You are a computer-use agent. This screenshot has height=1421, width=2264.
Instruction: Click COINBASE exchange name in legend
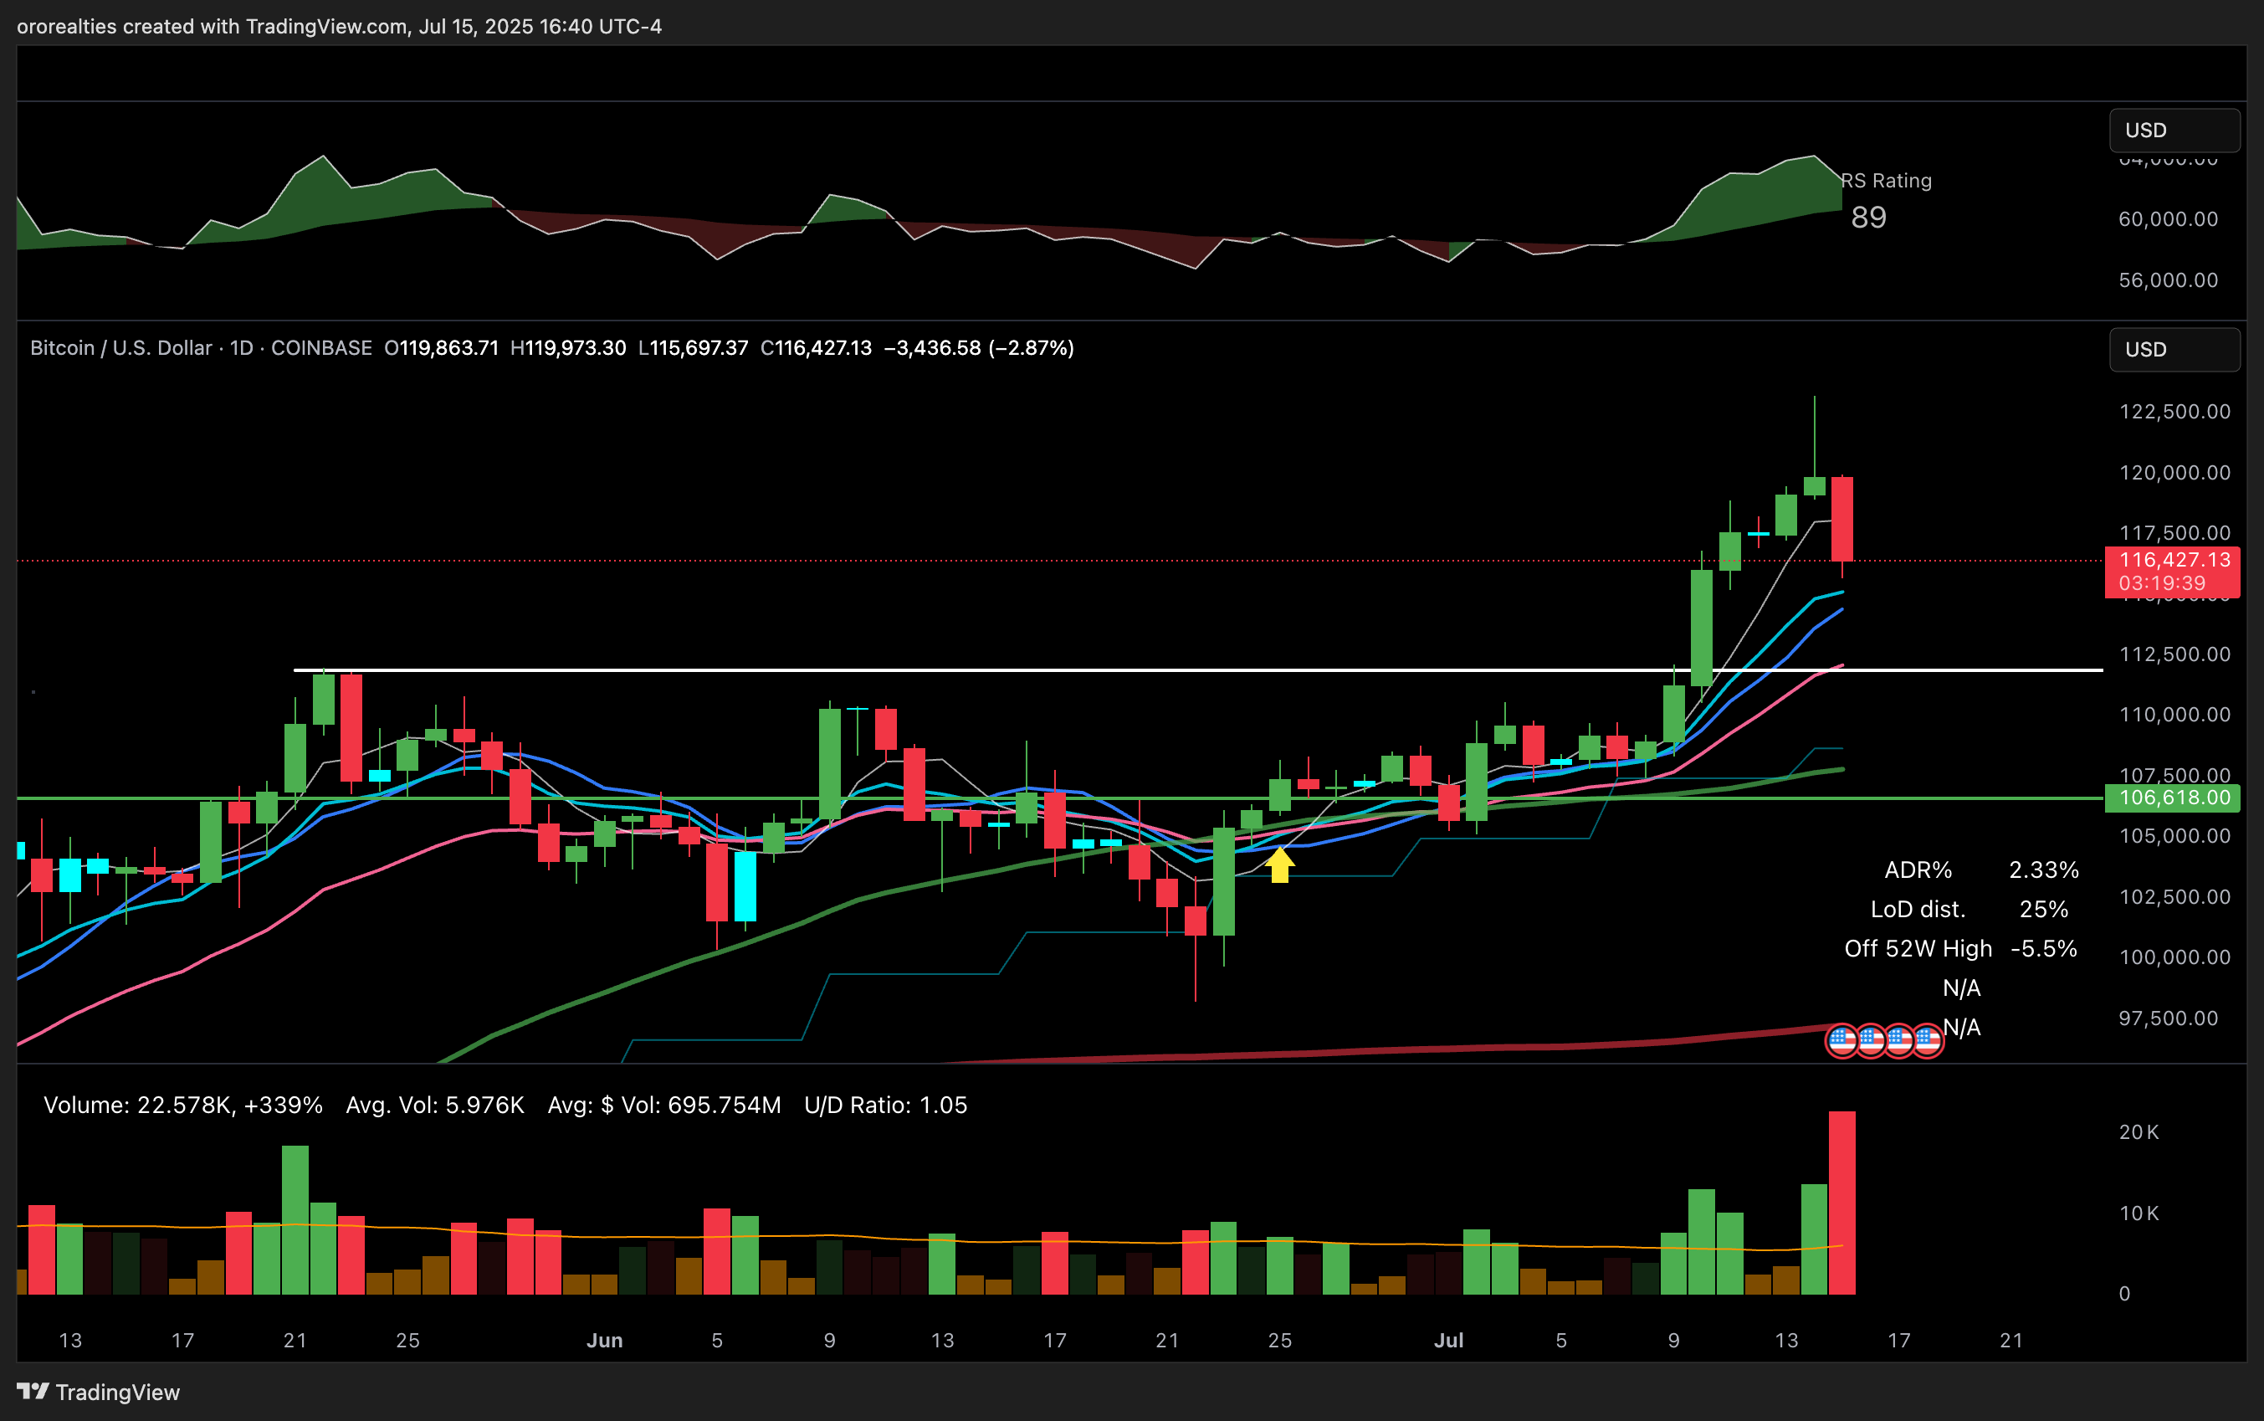[321, 348]
